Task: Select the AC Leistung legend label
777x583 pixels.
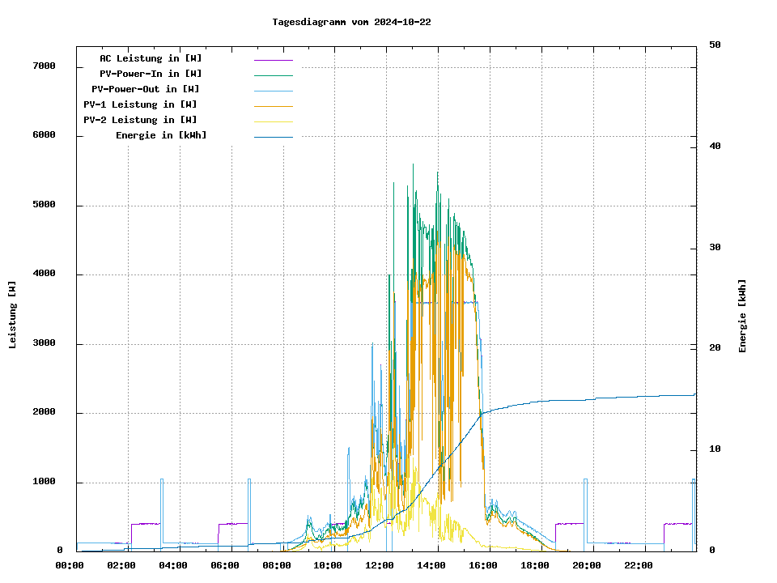Action: click(x=151, y=58)
